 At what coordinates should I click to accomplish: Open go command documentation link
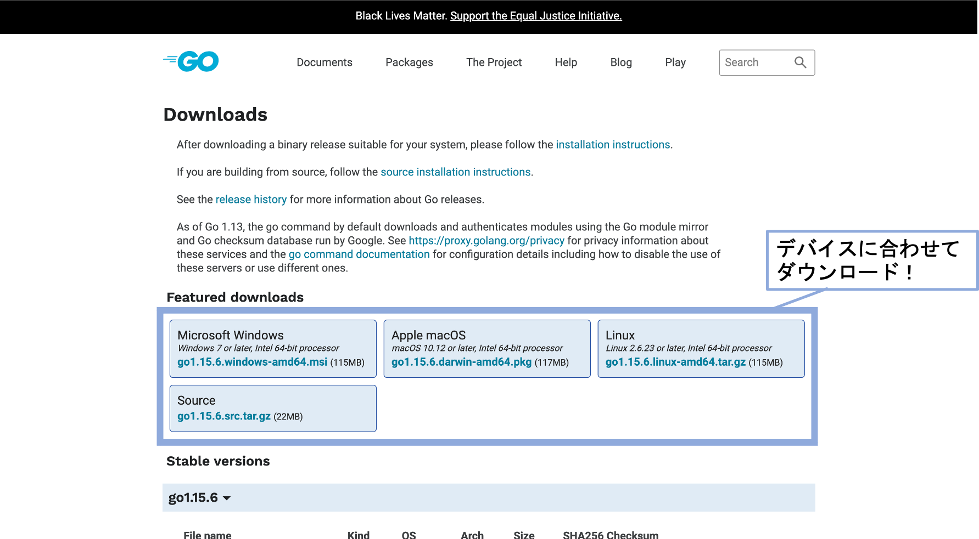click(x=359, y=254)
